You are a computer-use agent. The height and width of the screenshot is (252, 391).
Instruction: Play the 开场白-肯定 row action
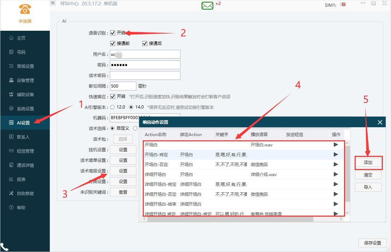point(336,154)
